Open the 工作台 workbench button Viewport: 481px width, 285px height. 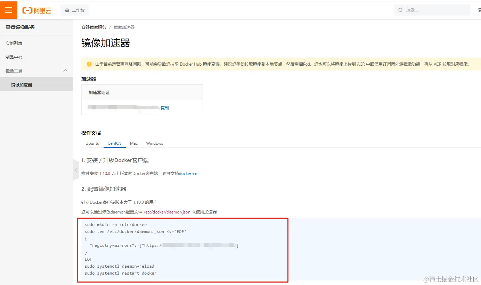point(75,10)
